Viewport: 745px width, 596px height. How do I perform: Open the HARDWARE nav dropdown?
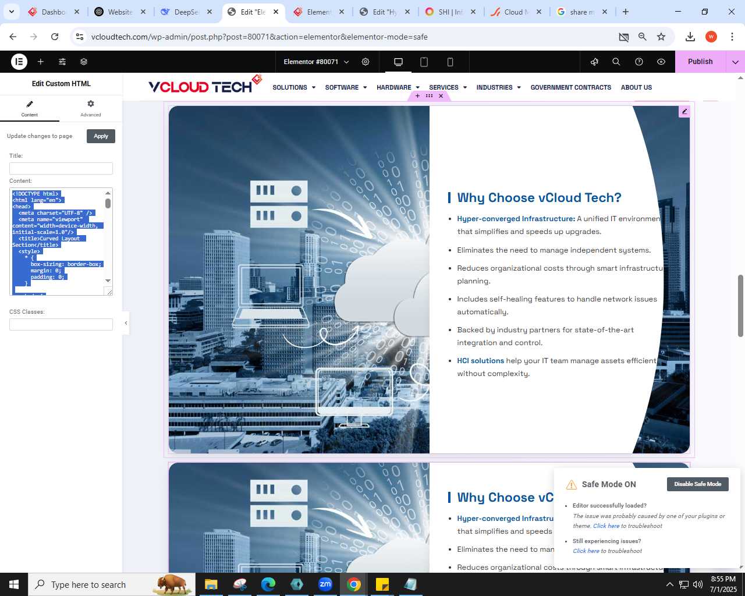pyautogui.click(x=398, y=87)
